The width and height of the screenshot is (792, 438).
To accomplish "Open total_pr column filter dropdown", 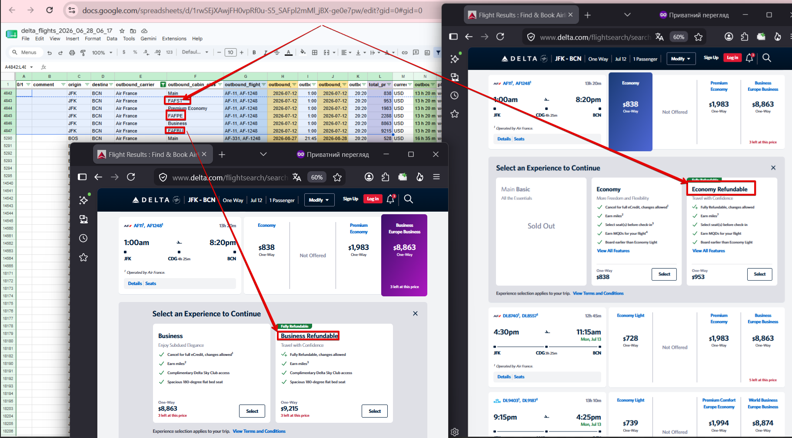I will [389, 84].
